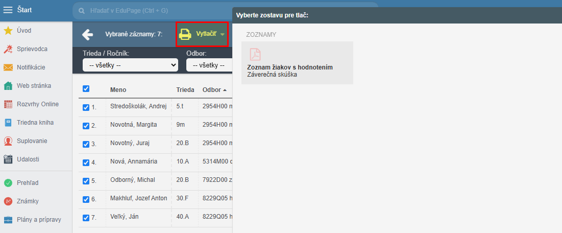Focus the Hľadať v EduPage search field

[225, 11]
